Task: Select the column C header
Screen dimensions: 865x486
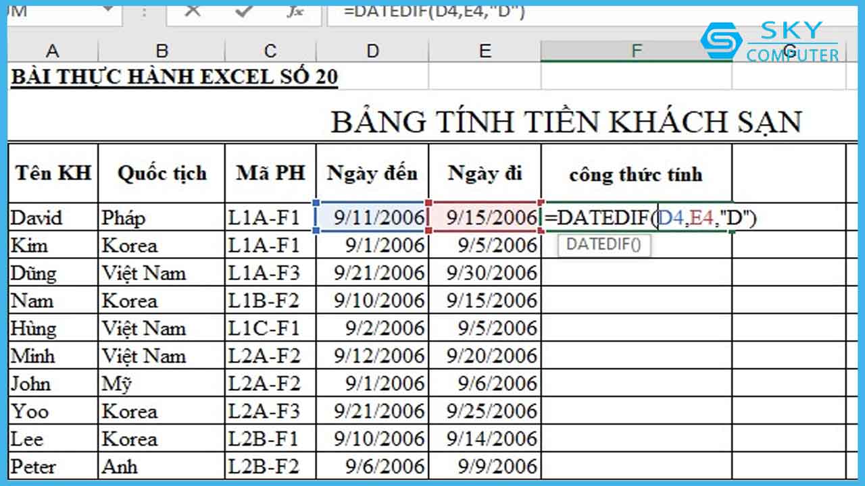Action: 270,51
